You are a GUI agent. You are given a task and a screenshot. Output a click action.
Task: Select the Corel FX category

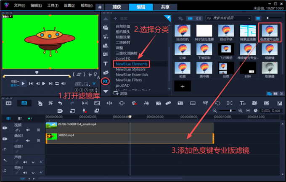(123, 59)
